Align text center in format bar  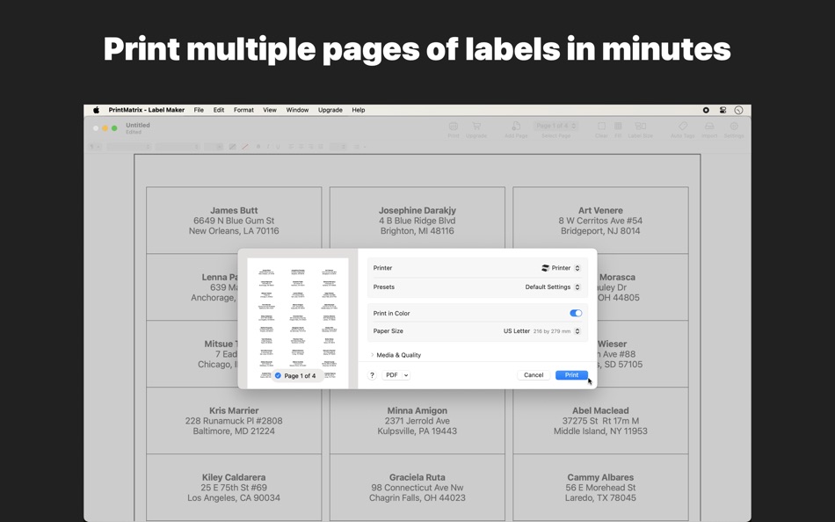coord(301,147)
